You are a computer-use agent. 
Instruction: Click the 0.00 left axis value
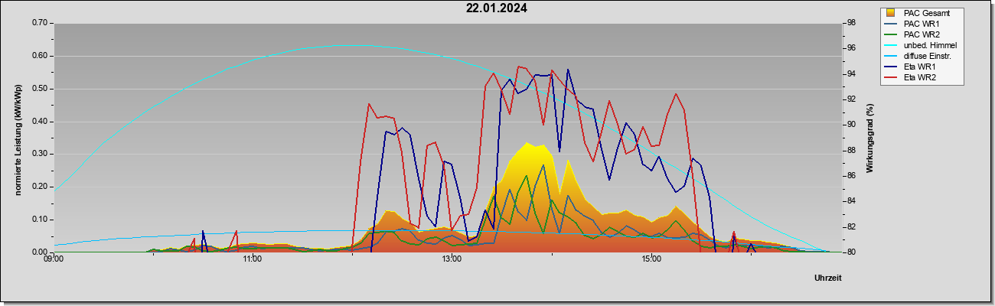pyautogui.click(x=40, y=252)
